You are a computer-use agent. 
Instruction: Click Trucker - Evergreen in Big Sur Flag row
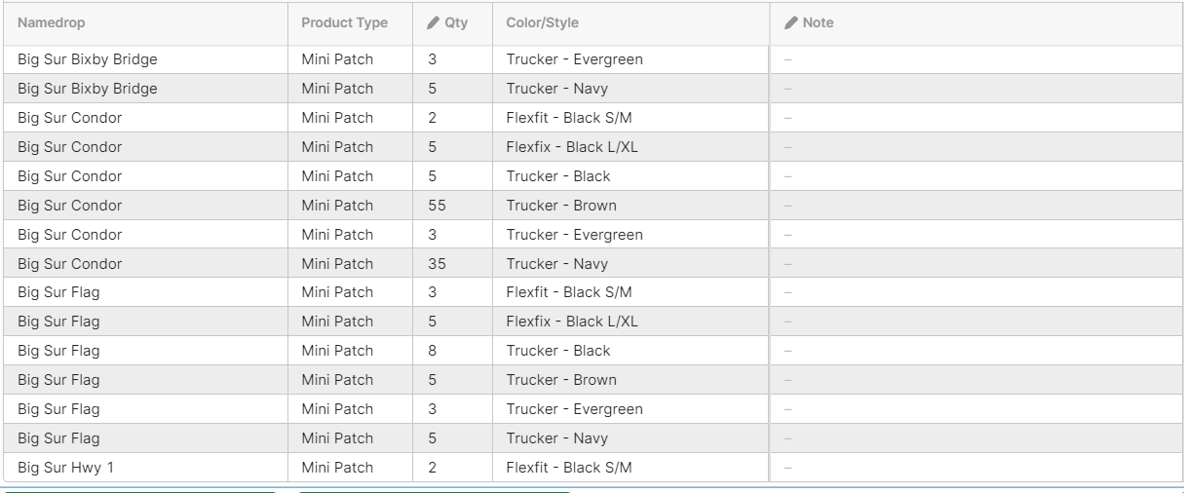click(x=574, y=409)
